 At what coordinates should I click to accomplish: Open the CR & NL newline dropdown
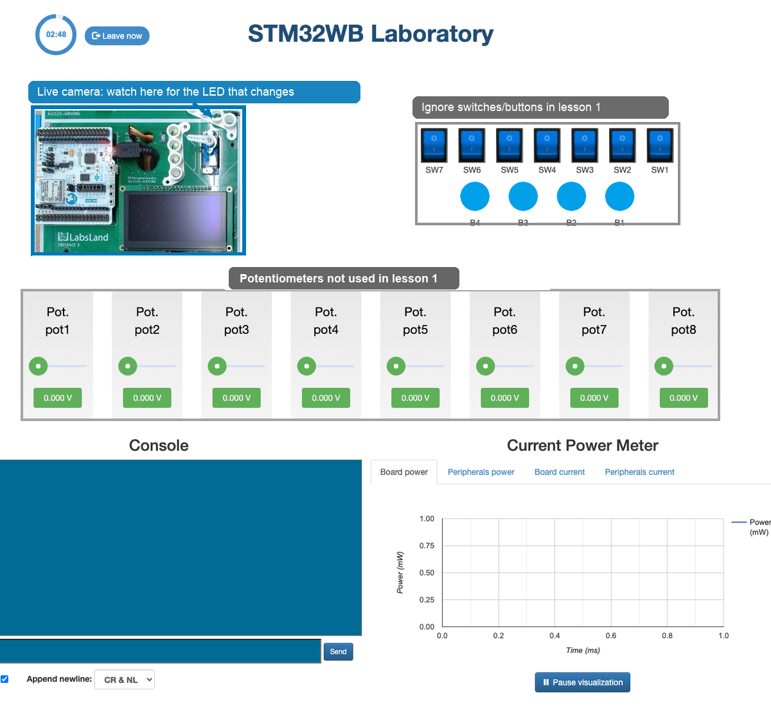tap(125, 680)
